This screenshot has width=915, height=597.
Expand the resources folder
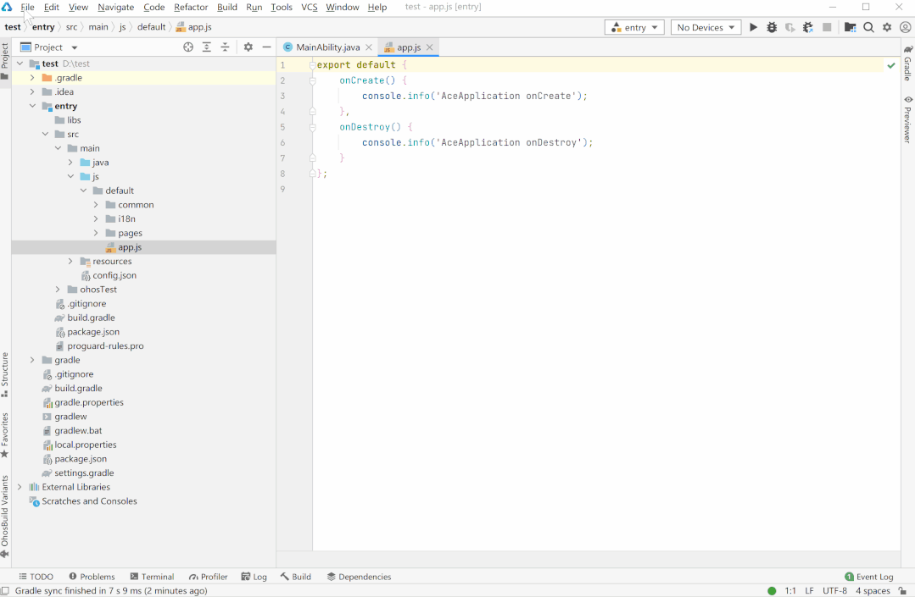70,261
